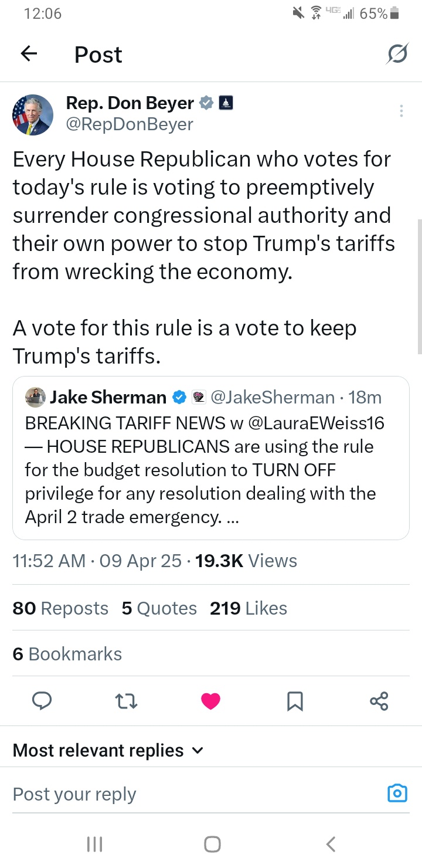This screenshot has width=422, height=868.
Task: Tap the reply speech bubble icon
Action: pyautogui.click(x=42, y=700)
